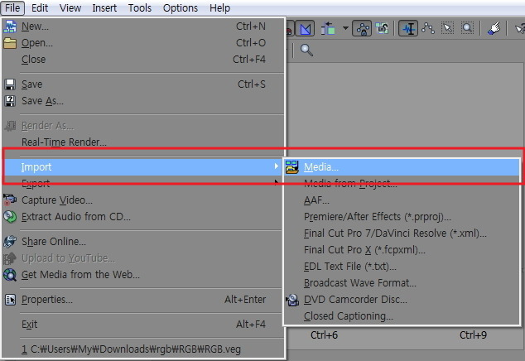Select Final Cut Pro 7/DaVinci Resolve import

[x=402, y=233]
